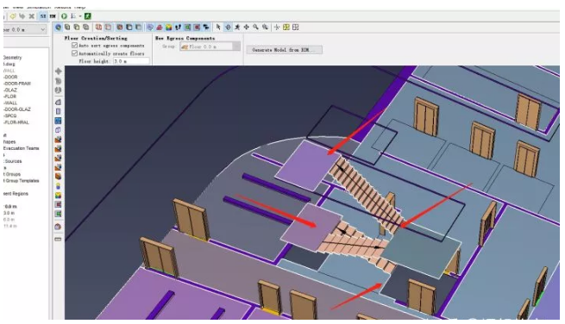The width and height of the screenshot is (565, 324).
Task: Expand the DOOR-FRAM layer in tree
Action: [17, 84]
